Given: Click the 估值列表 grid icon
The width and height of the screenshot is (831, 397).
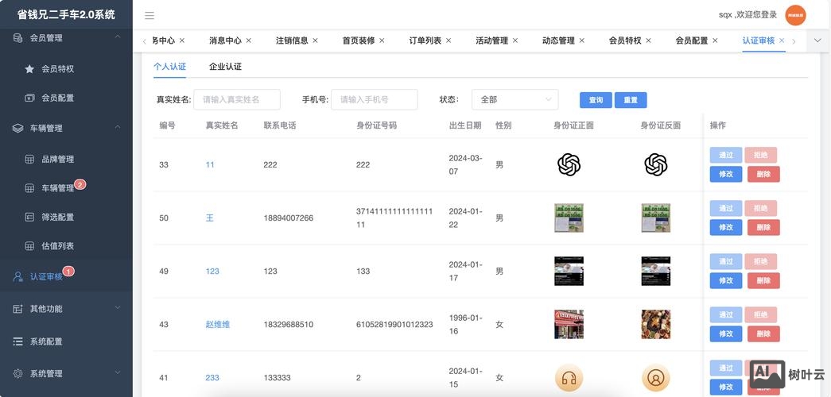Looking at the screenshot, I should pos(29,246).
